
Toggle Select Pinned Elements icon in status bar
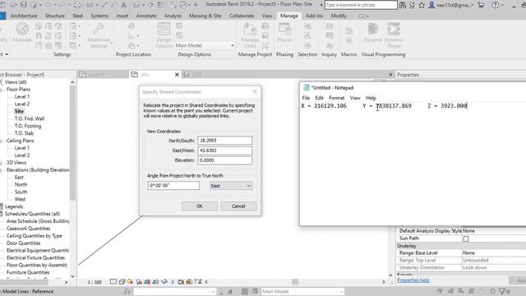[461, 291]
